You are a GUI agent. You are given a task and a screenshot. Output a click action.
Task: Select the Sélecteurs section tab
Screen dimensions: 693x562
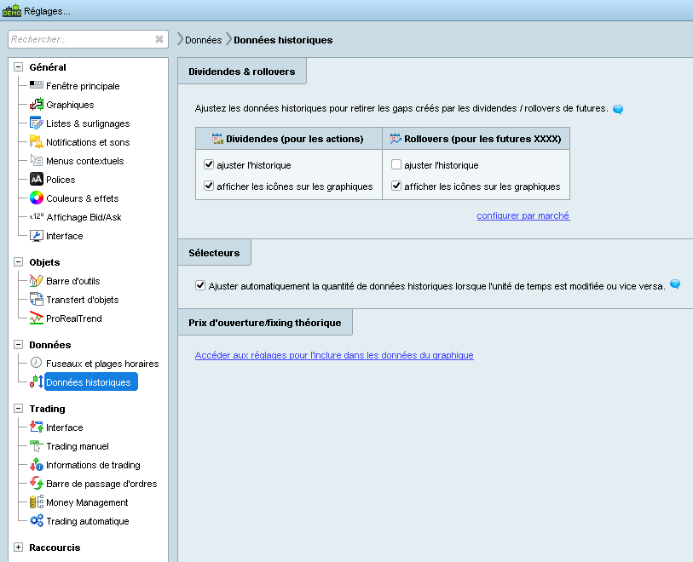[x=214, y=253]
